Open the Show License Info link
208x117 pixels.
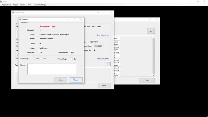click(103, 35)
